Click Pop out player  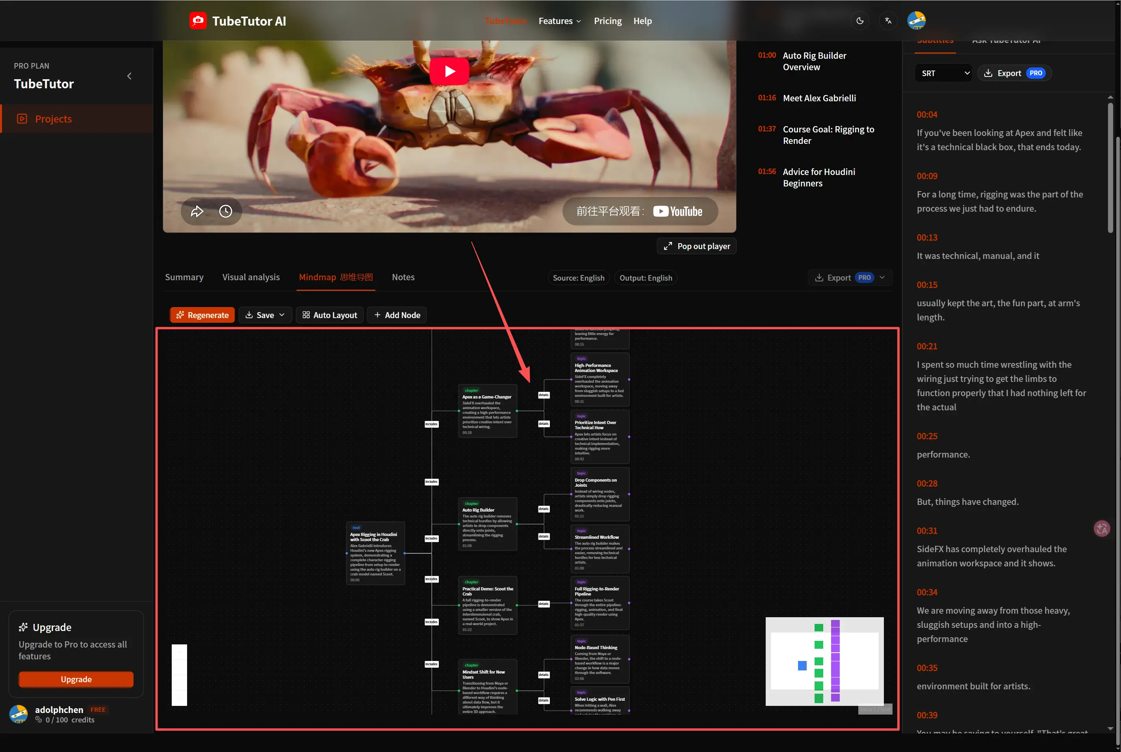[696, 246]
